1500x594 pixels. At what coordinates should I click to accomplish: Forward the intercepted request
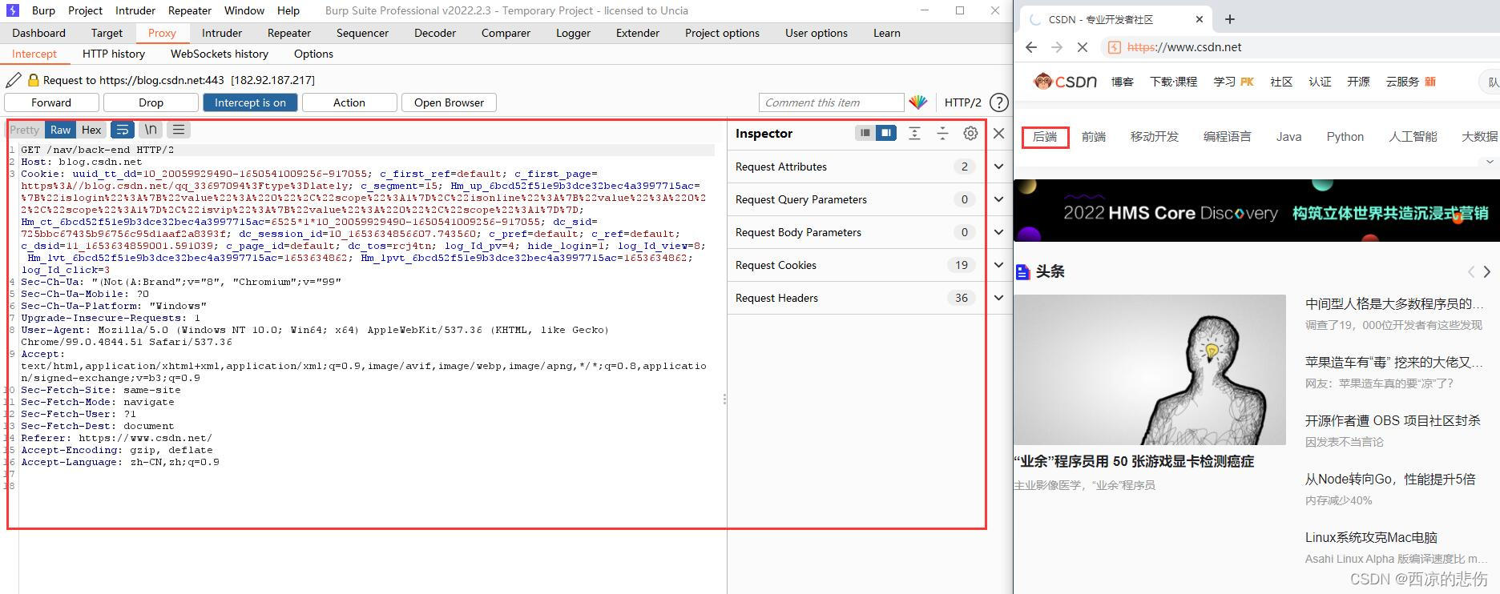coord(51,102)
